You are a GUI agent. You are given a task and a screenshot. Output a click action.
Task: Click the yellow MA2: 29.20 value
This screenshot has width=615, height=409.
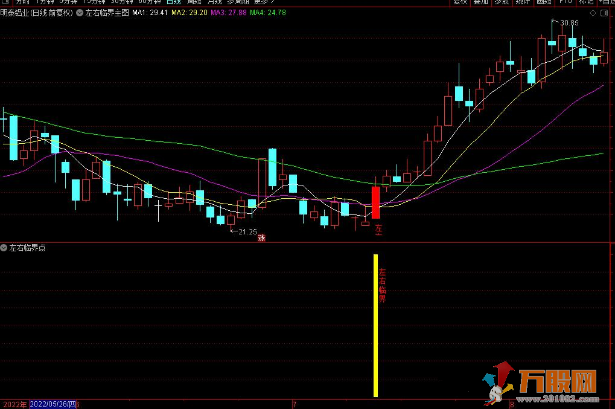pyautogui.click(x=190, y=13)
